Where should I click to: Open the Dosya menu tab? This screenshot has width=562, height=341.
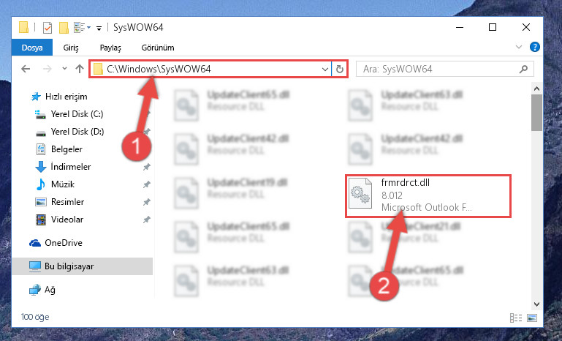coord(32,48)
